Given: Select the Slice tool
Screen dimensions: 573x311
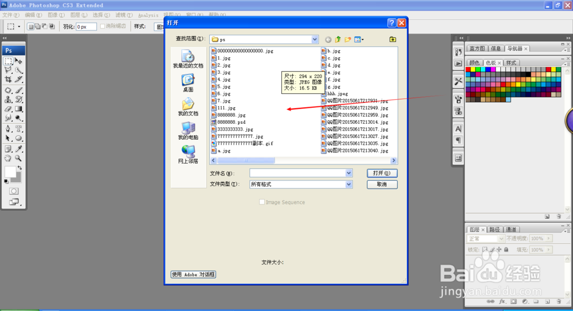Looking at the screenshot, I should [19, 79].
